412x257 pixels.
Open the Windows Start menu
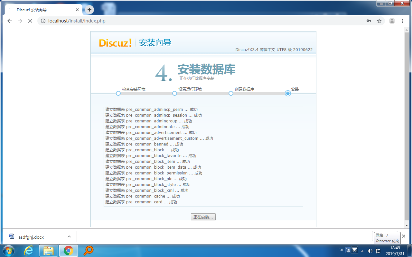point(9,251)
